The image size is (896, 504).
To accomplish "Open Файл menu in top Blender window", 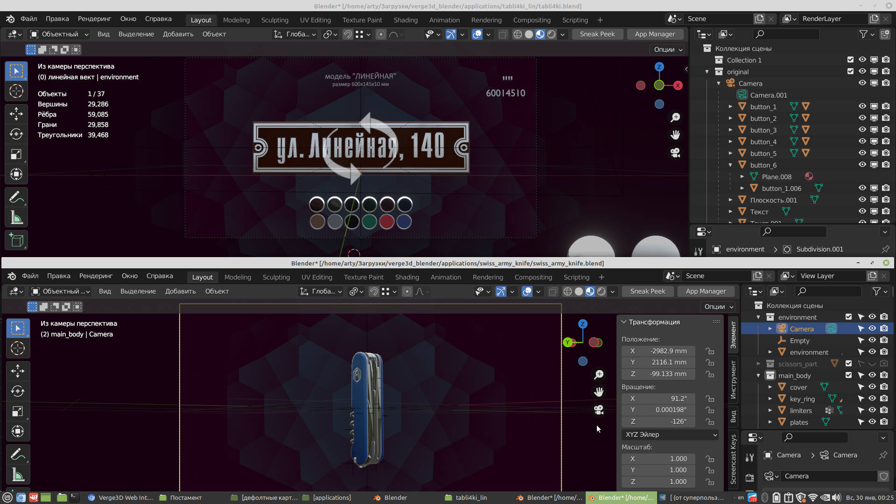I will tap(28, 19).
